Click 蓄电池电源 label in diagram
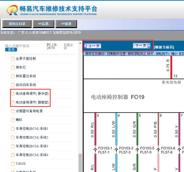Viewport: 184px width, 172px height. click(x=171, y=82)
